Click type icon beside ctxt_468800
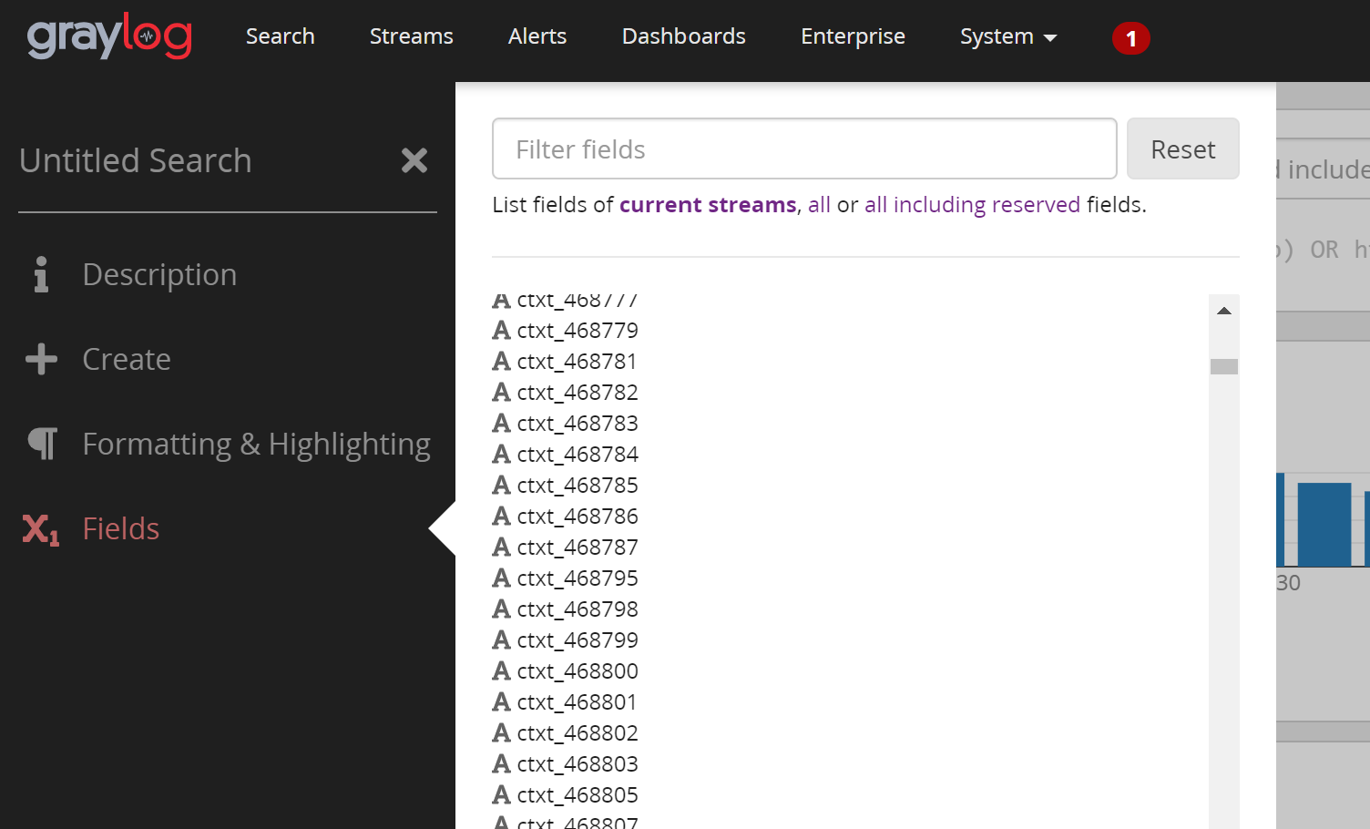 pyautogui.click(x=501, y=671)
